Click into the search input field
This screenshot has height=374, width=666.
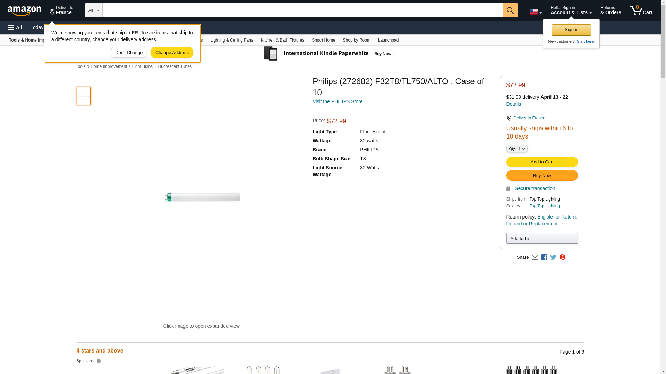click(x=302, y=10)
